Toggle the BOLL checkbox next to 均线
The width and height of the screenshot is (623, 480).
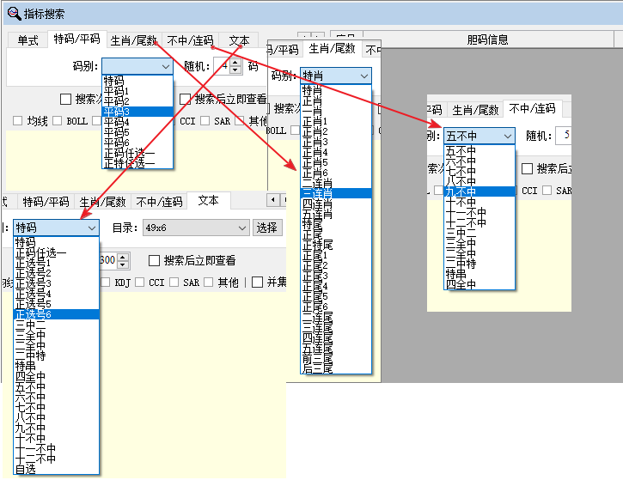[57, 121]
